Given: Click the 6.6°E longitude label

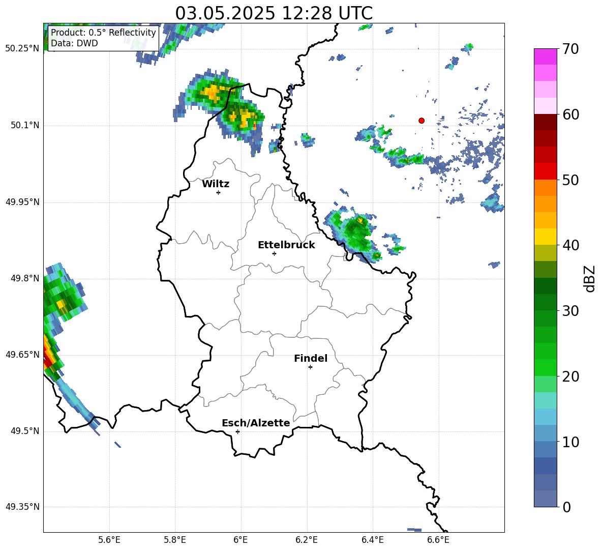Looking at the screenshot, I should [x=438, y=540].
